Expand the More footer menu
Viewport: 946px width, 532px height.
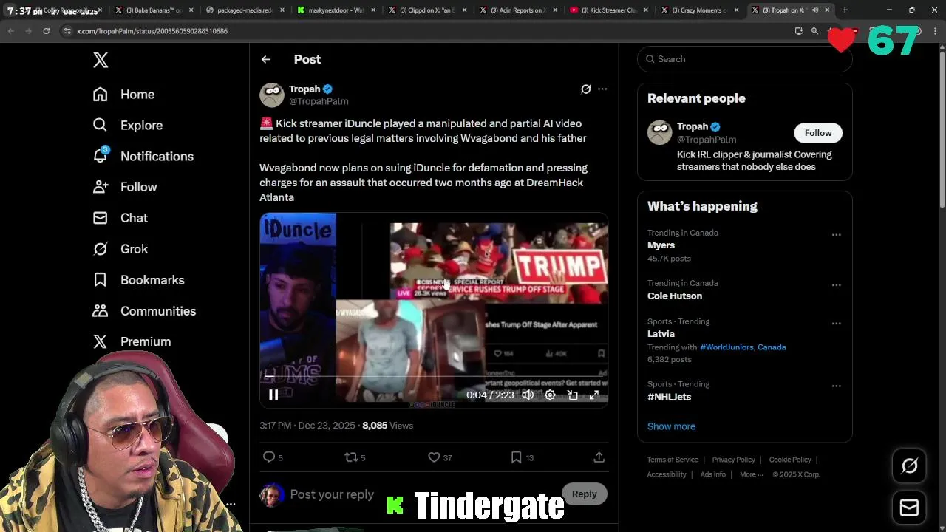[x=750, y=474]
